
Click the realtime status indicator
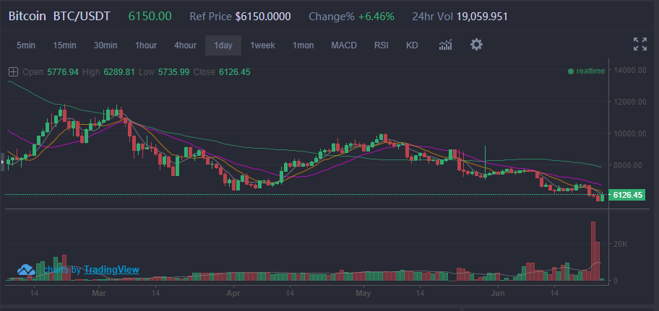[x=586, y=71]
